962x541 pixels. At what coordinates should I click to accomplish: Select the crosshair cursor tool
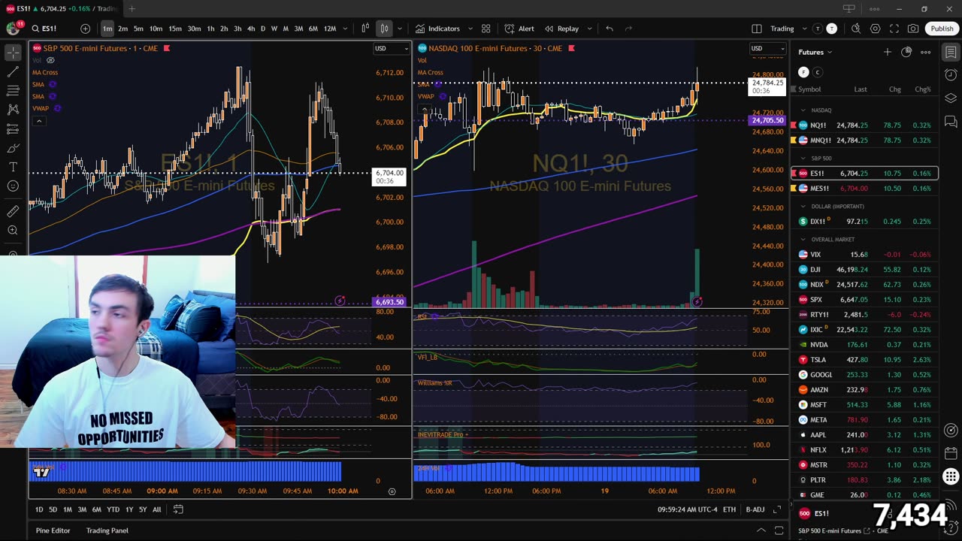(13, 53)
